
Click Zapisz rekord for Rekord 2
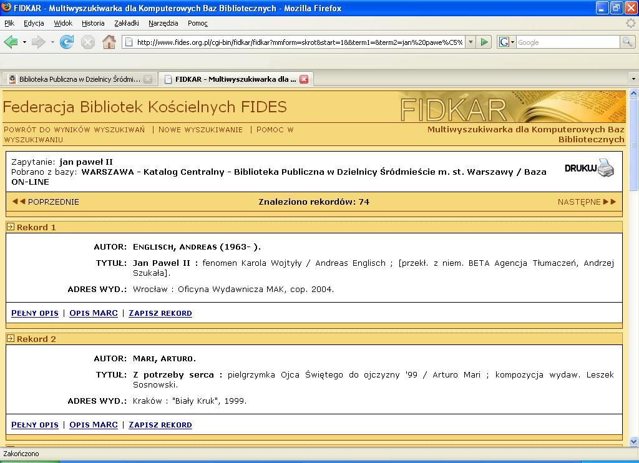160,425
